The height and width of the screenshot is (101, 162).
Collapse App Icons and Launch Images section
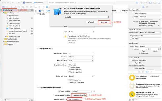[38, 88]
